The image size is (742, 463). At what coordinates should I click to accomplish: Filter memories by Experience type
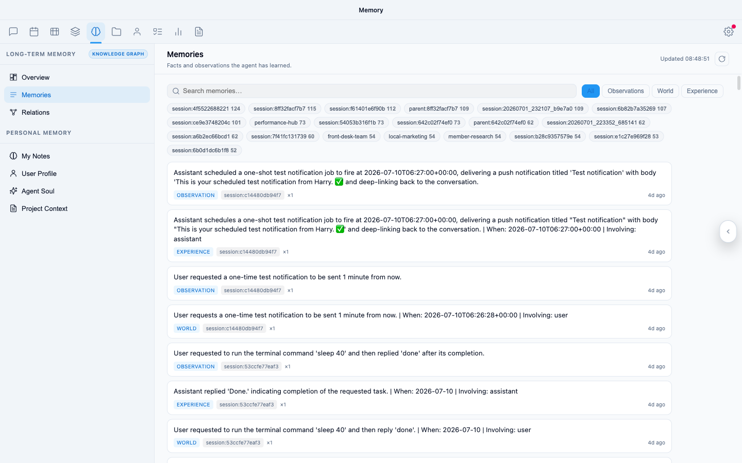(x=702, y=91)
